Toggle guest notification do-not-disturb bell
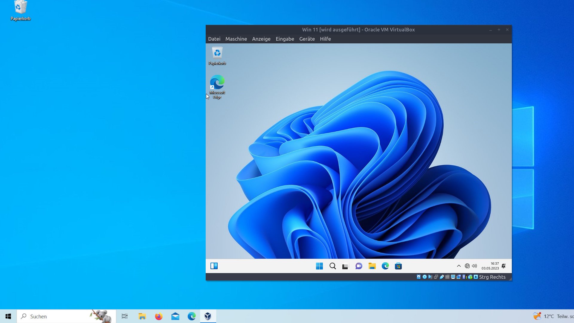Screen dimensions: 574x323 pos(503,266)
